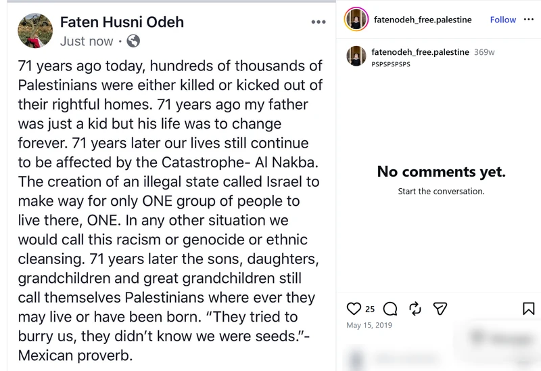
Task: Click caption author avatar beside PSPSPSPSPS
Action: 356,56
